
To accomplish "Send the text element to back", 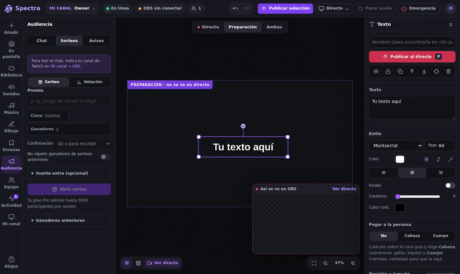I will point(424,71).
